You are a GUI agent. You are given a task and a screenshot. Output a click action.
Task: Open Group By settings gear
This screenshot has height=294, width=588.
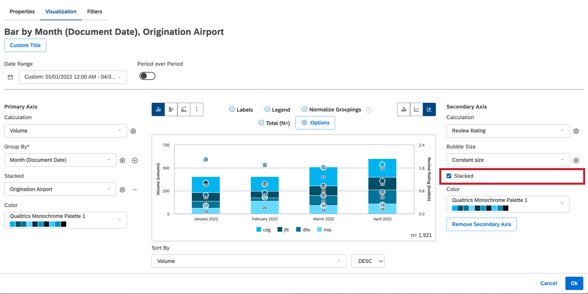(122, 160)
